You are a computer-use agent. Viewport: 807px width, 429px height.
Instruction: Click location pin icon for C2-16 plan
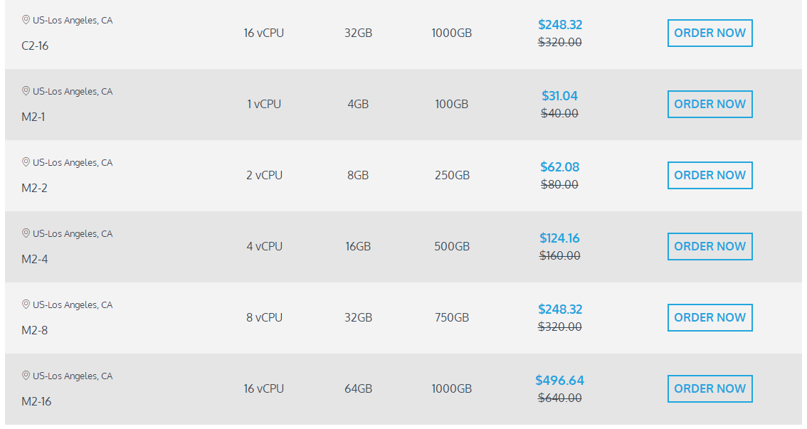click(26, 20)
